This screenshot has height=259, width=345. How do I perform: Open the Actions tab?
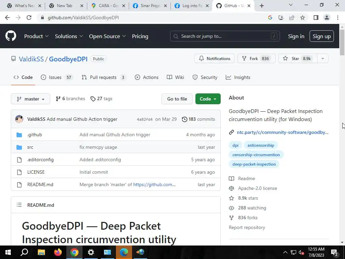point(147,77)
